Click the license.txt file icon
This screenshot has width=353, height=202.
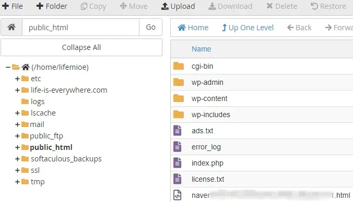(x=178, y=179)
